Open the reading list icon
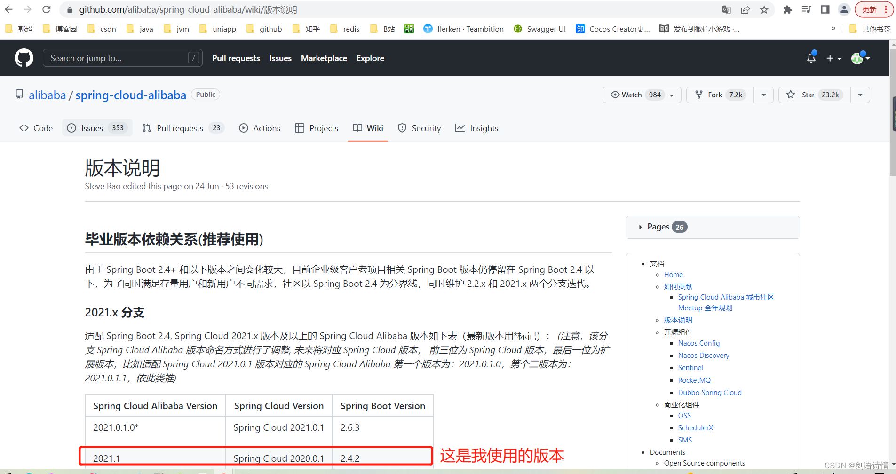This screenshot has width=896, height=474. 806,9
